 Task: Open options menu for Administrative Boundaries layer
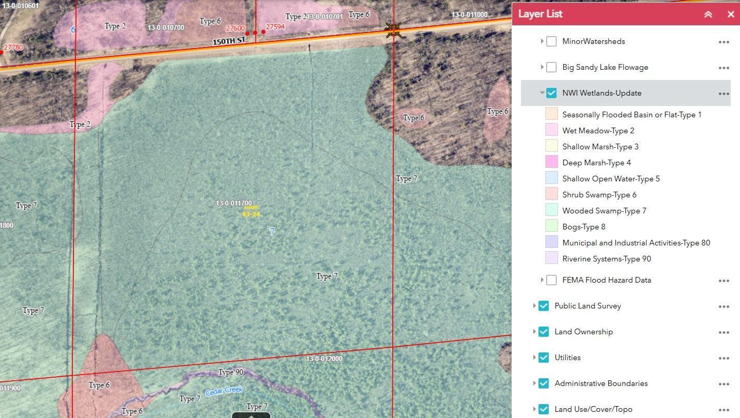(x=723, y=384)
